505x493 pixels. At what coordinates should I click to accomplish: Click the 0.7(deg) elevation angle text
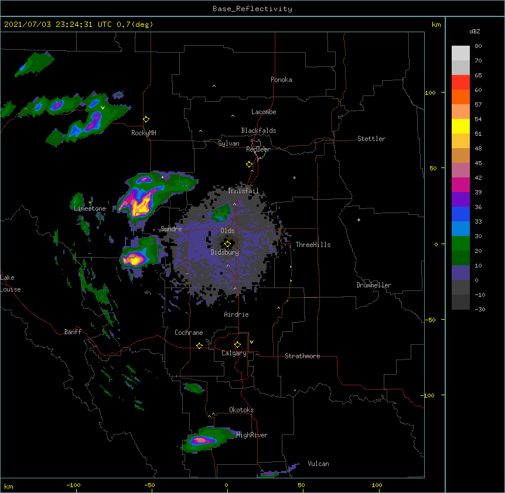135,25
